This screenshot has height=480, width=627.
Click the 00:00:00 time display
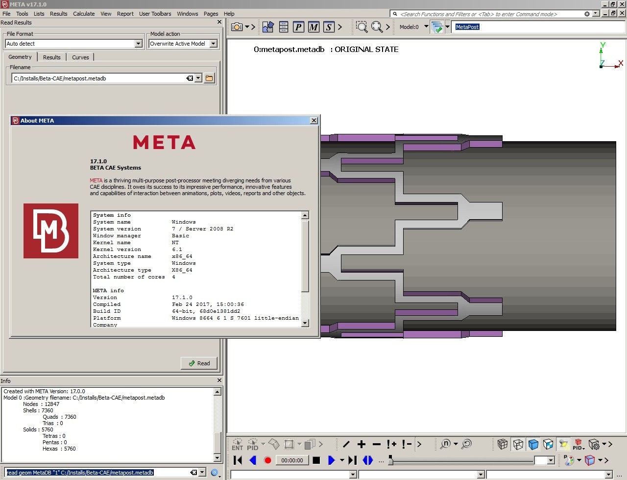tap(292, 460)
